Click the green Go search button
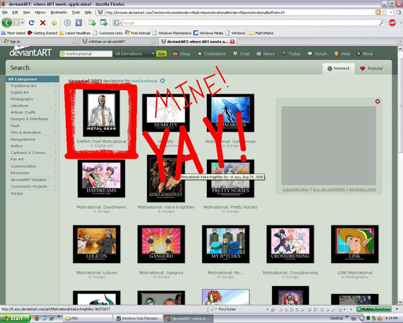 coord(161,54)
